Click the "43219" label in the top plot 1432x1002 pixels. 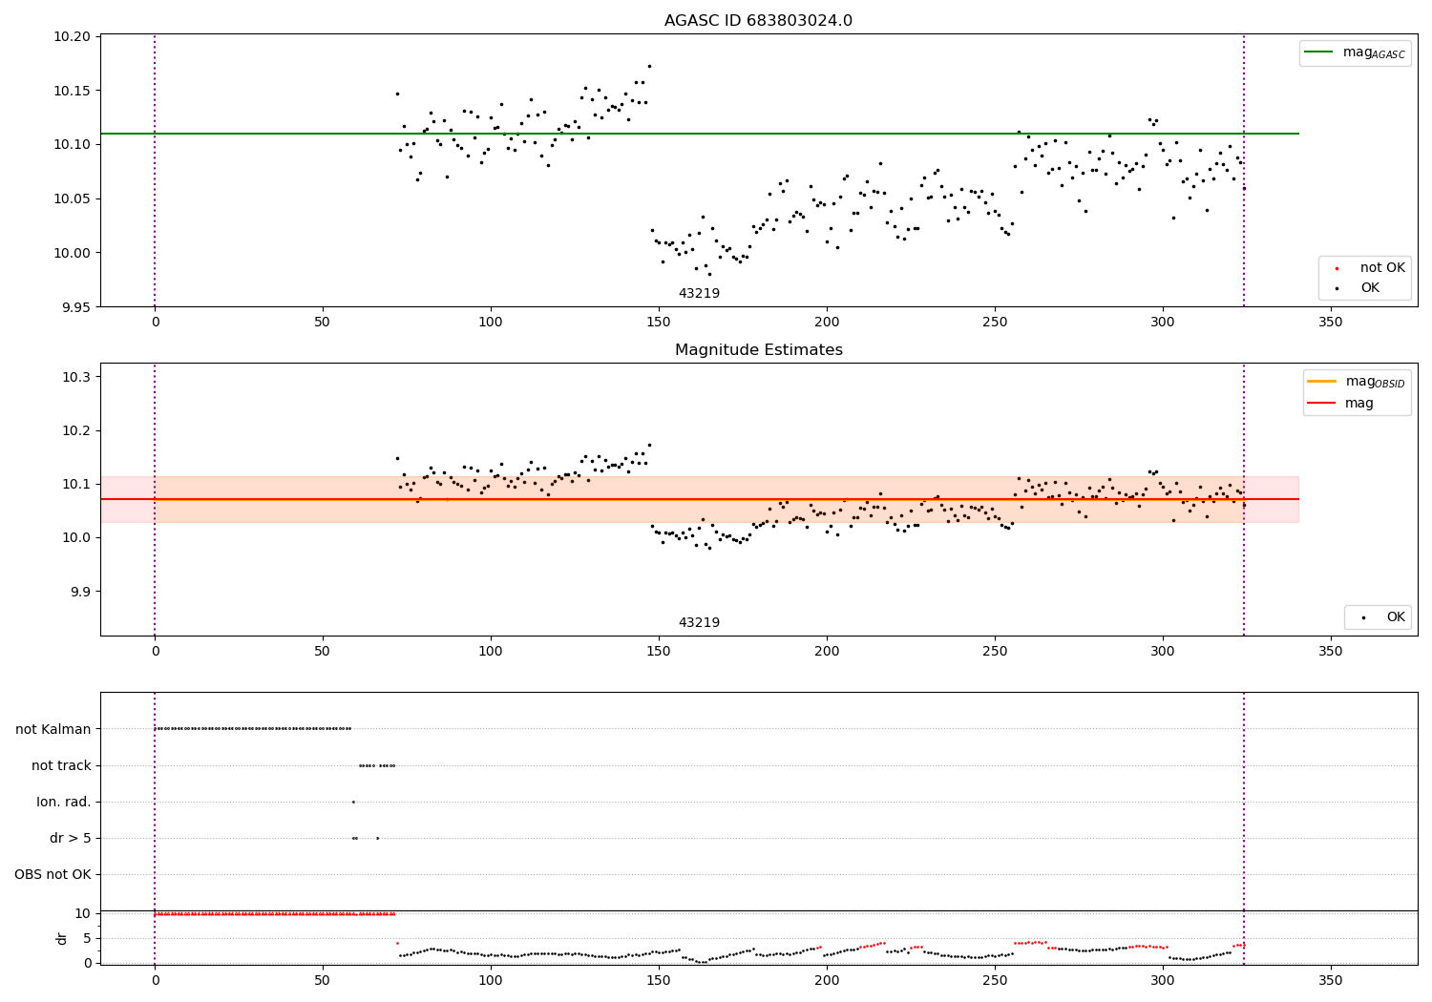699,294
